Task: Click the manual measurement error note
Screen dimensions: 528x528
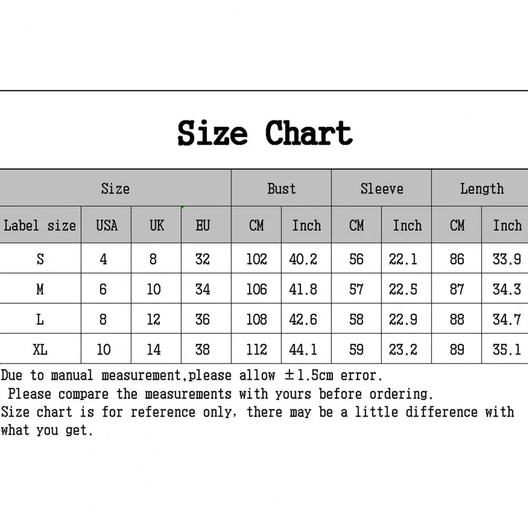Action: 191,375
